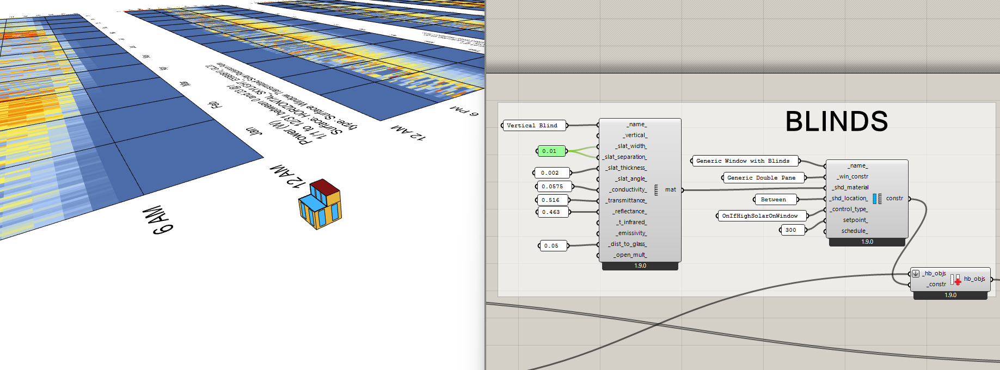The height and width of the screenshot is (370, 1000).
Task: Click the Generic Window with Blinds panel
Action: point(743,161)
